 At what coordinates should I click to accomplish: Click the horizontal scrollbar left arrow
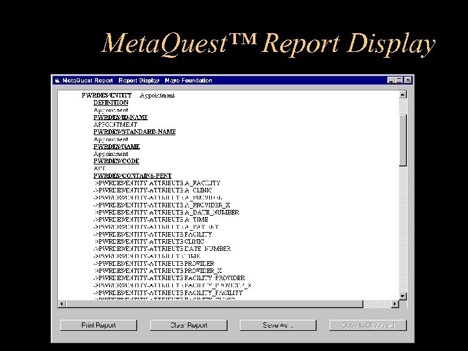62,304
